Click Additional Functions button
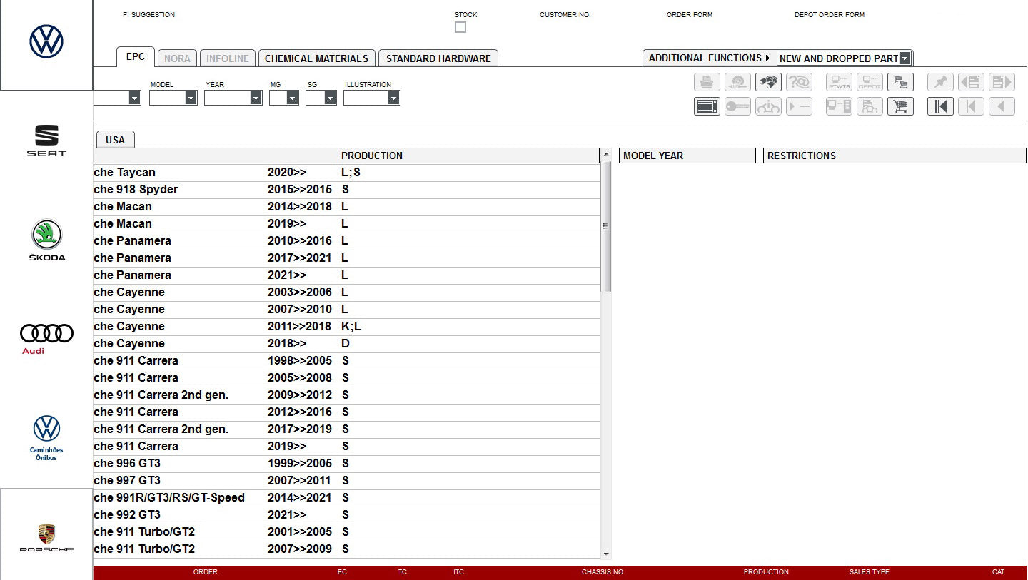 (709, 58)
